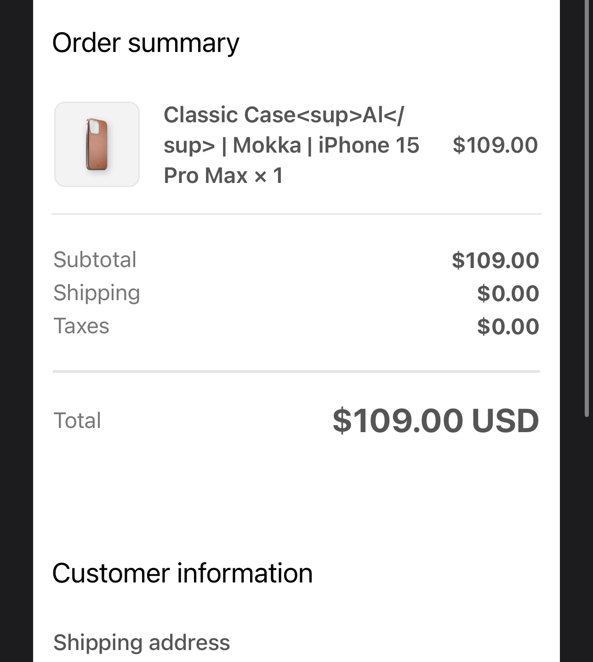Click the Subtotal amount $109.00
The height and width of the screenshot is (662, 593).
point(495,260)
